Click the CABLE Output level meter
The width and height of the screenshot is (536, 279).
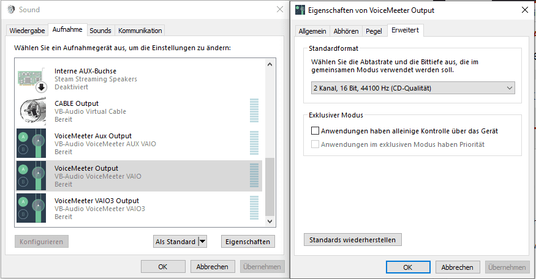pyautogui.click(x=254, y=111)
